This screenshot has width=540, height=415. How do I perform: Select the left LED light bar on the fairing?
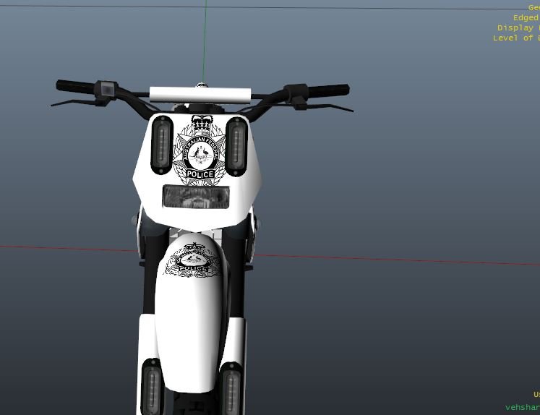click(x=162, y=145)
